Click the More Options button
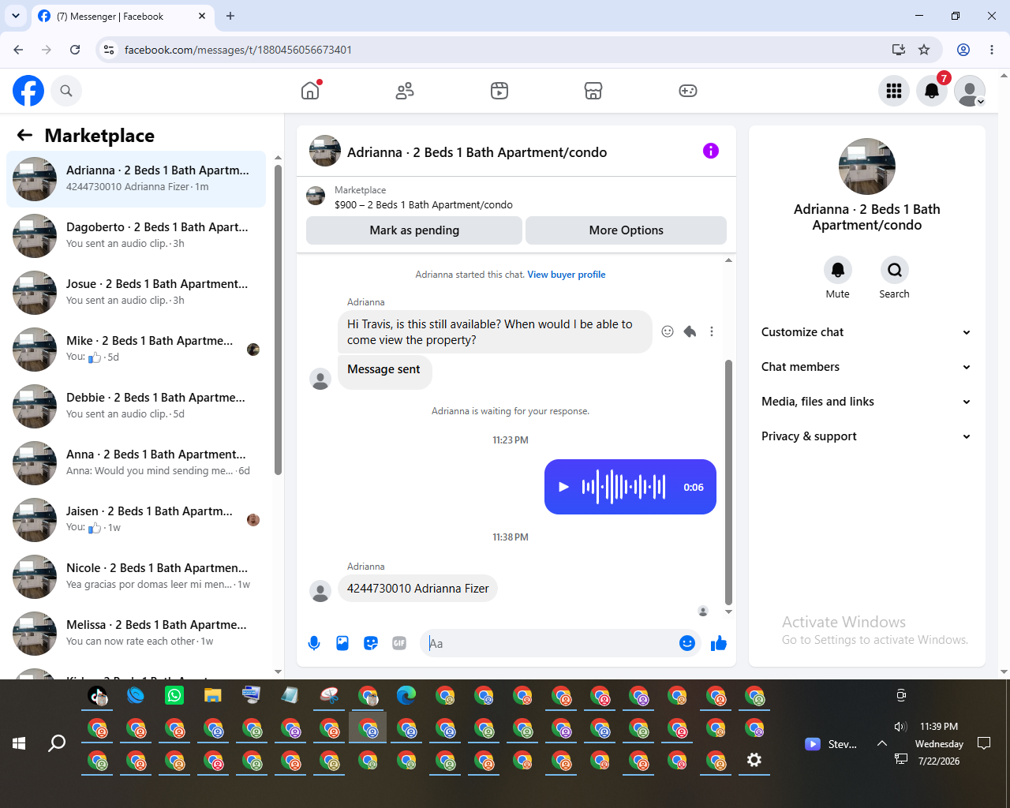Image resolution: width=1010 pixels, height=808 pixels. (626, 230)
